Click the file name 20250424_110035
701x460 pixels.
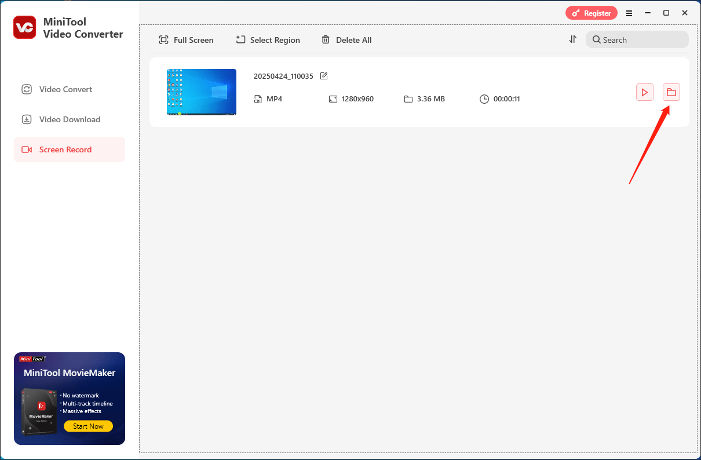(x=283, y=76)
